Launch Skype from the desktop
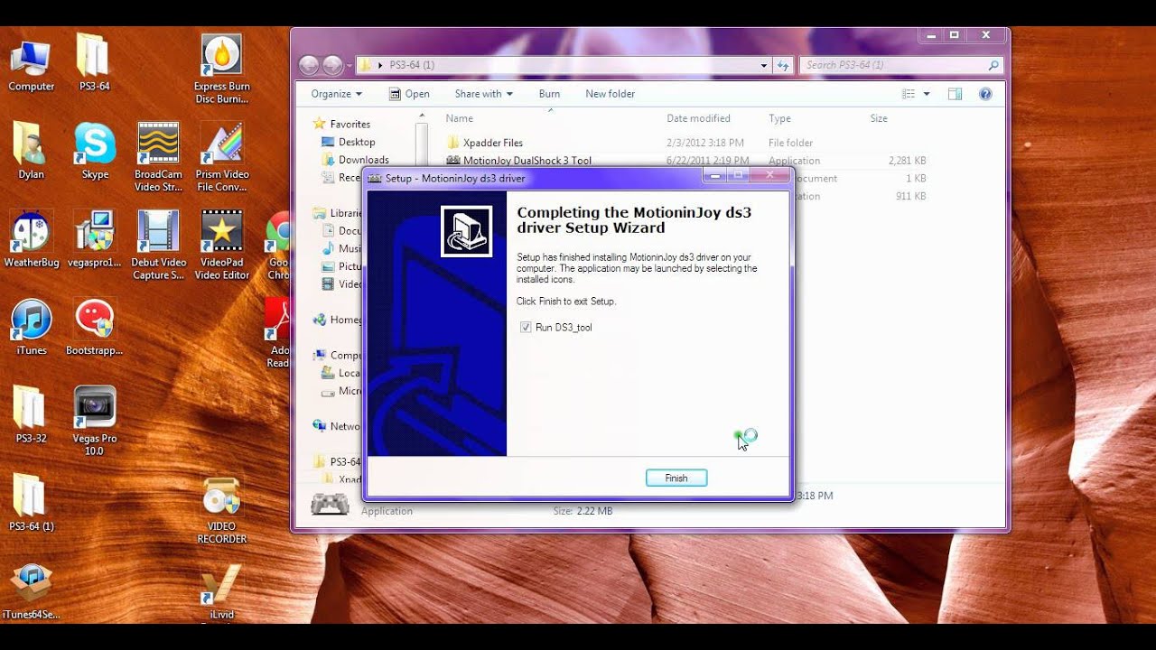 tap(95, 151)
